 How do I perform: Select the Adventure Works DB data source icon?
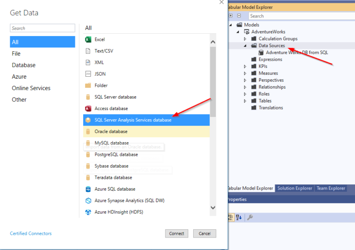point(261,53)
